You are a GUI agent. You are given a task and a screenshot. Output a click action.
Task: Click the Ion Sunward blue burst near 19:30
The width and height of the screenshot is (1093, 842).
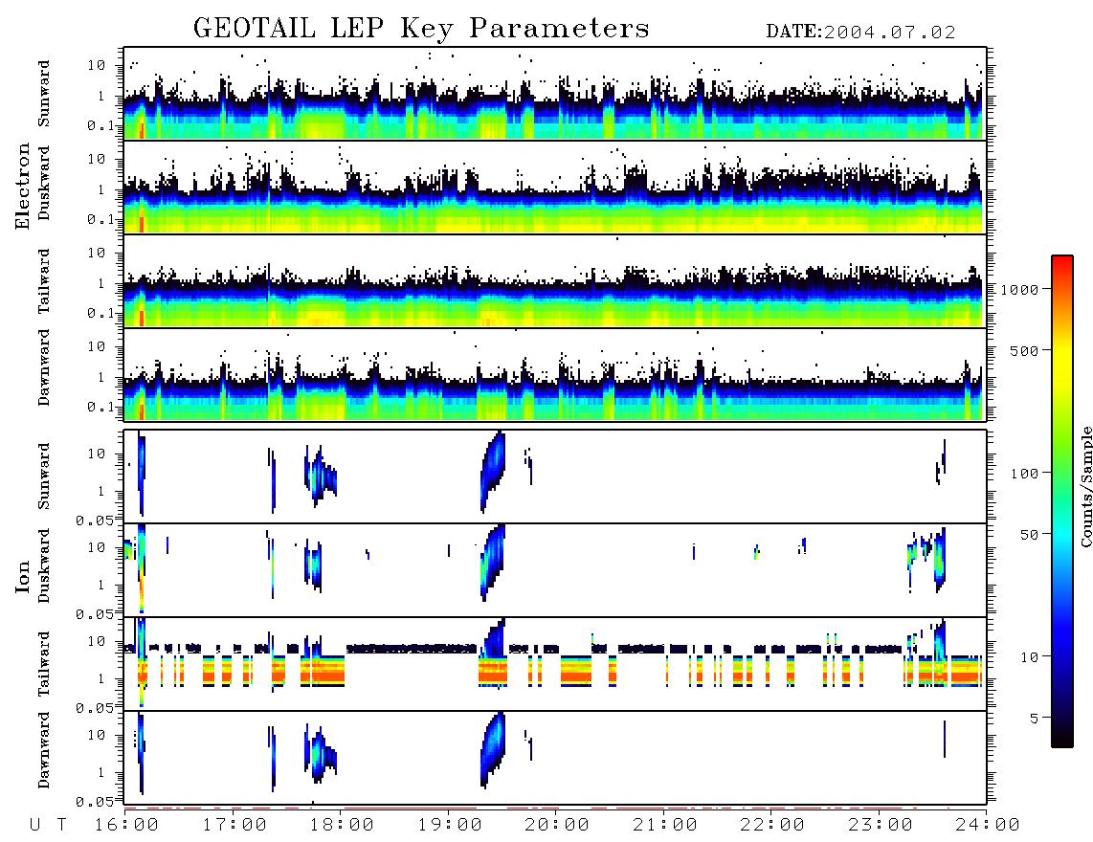pyautogui.click(x=493, y=472)
